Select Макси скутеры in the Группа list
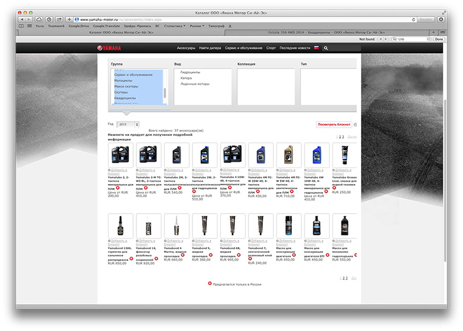 tap(126, 87)
